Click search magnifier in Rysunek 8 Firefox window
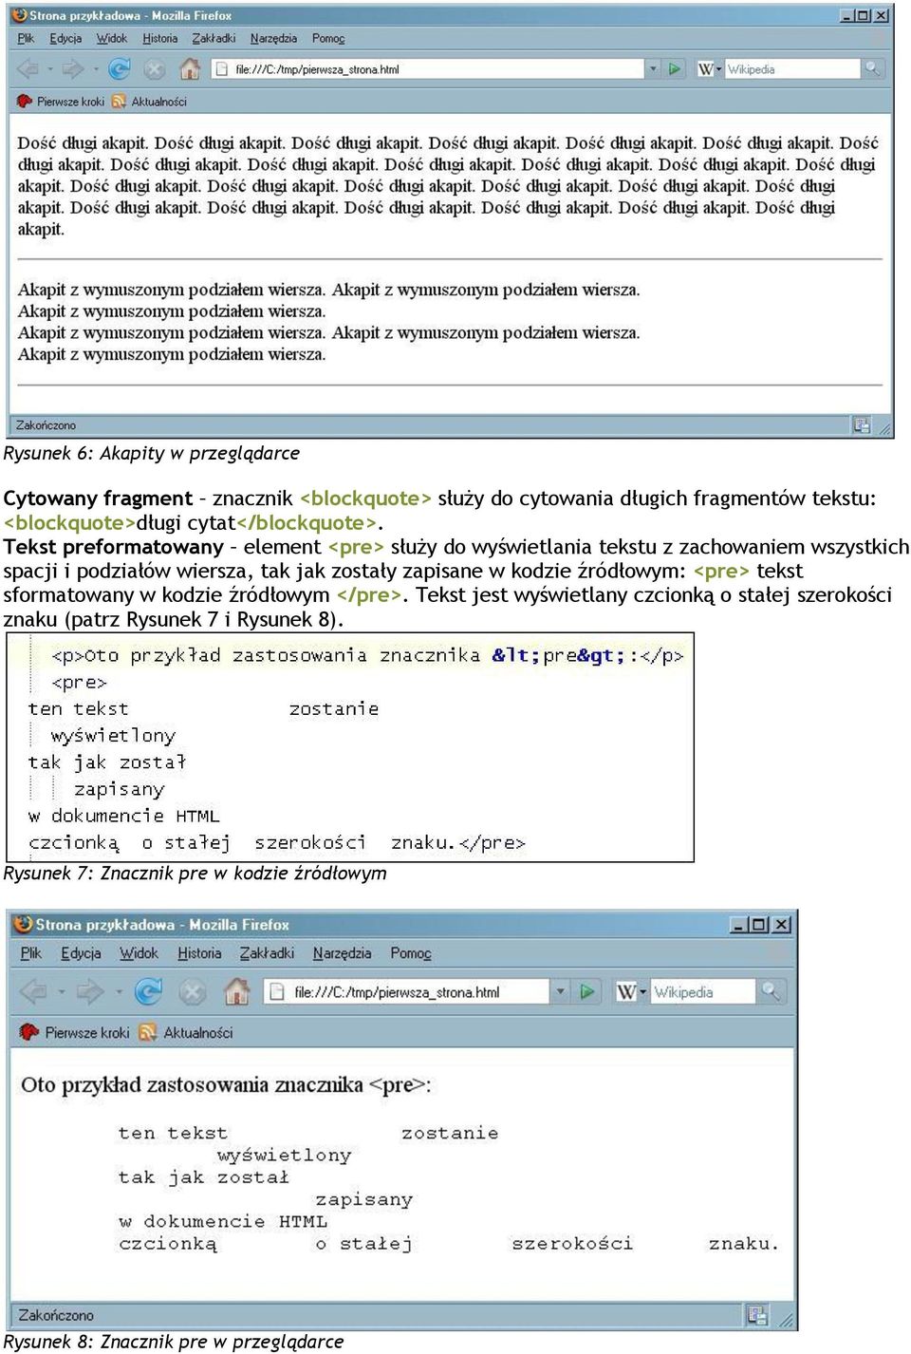 click(x=771, y=992)
